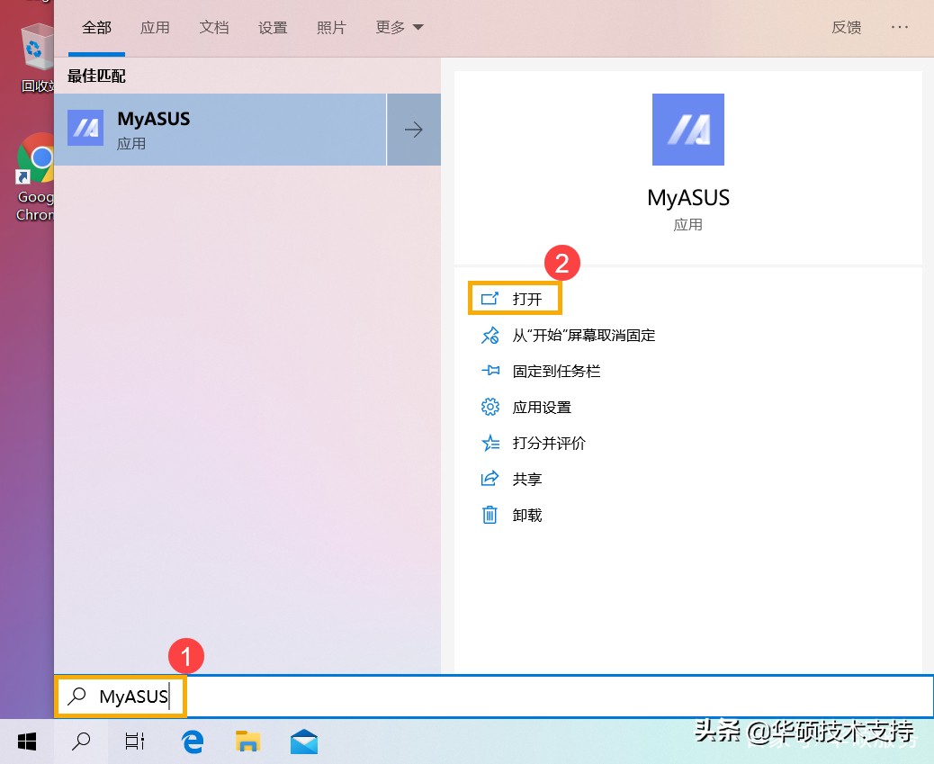Expand the MyASUS result with the arrow

coord(413,129)
